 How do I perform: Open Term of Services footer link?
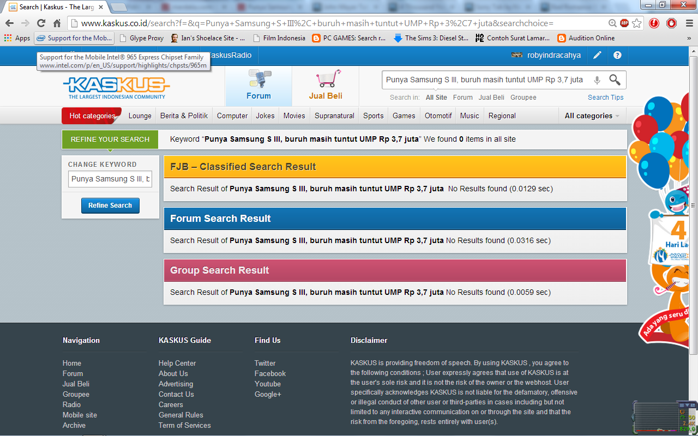[x=185, y=425]
